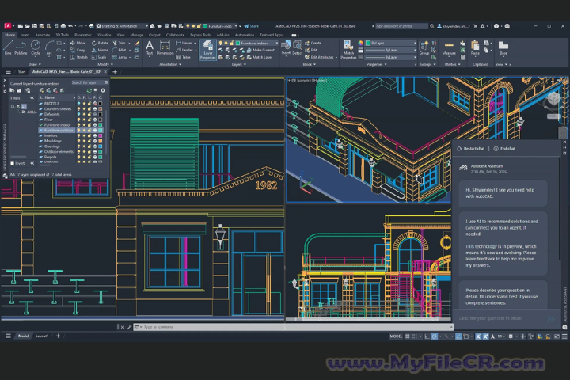
Task: Toggle freeze sun for Outdoor-elements layer
Action: tap(84, 151)
